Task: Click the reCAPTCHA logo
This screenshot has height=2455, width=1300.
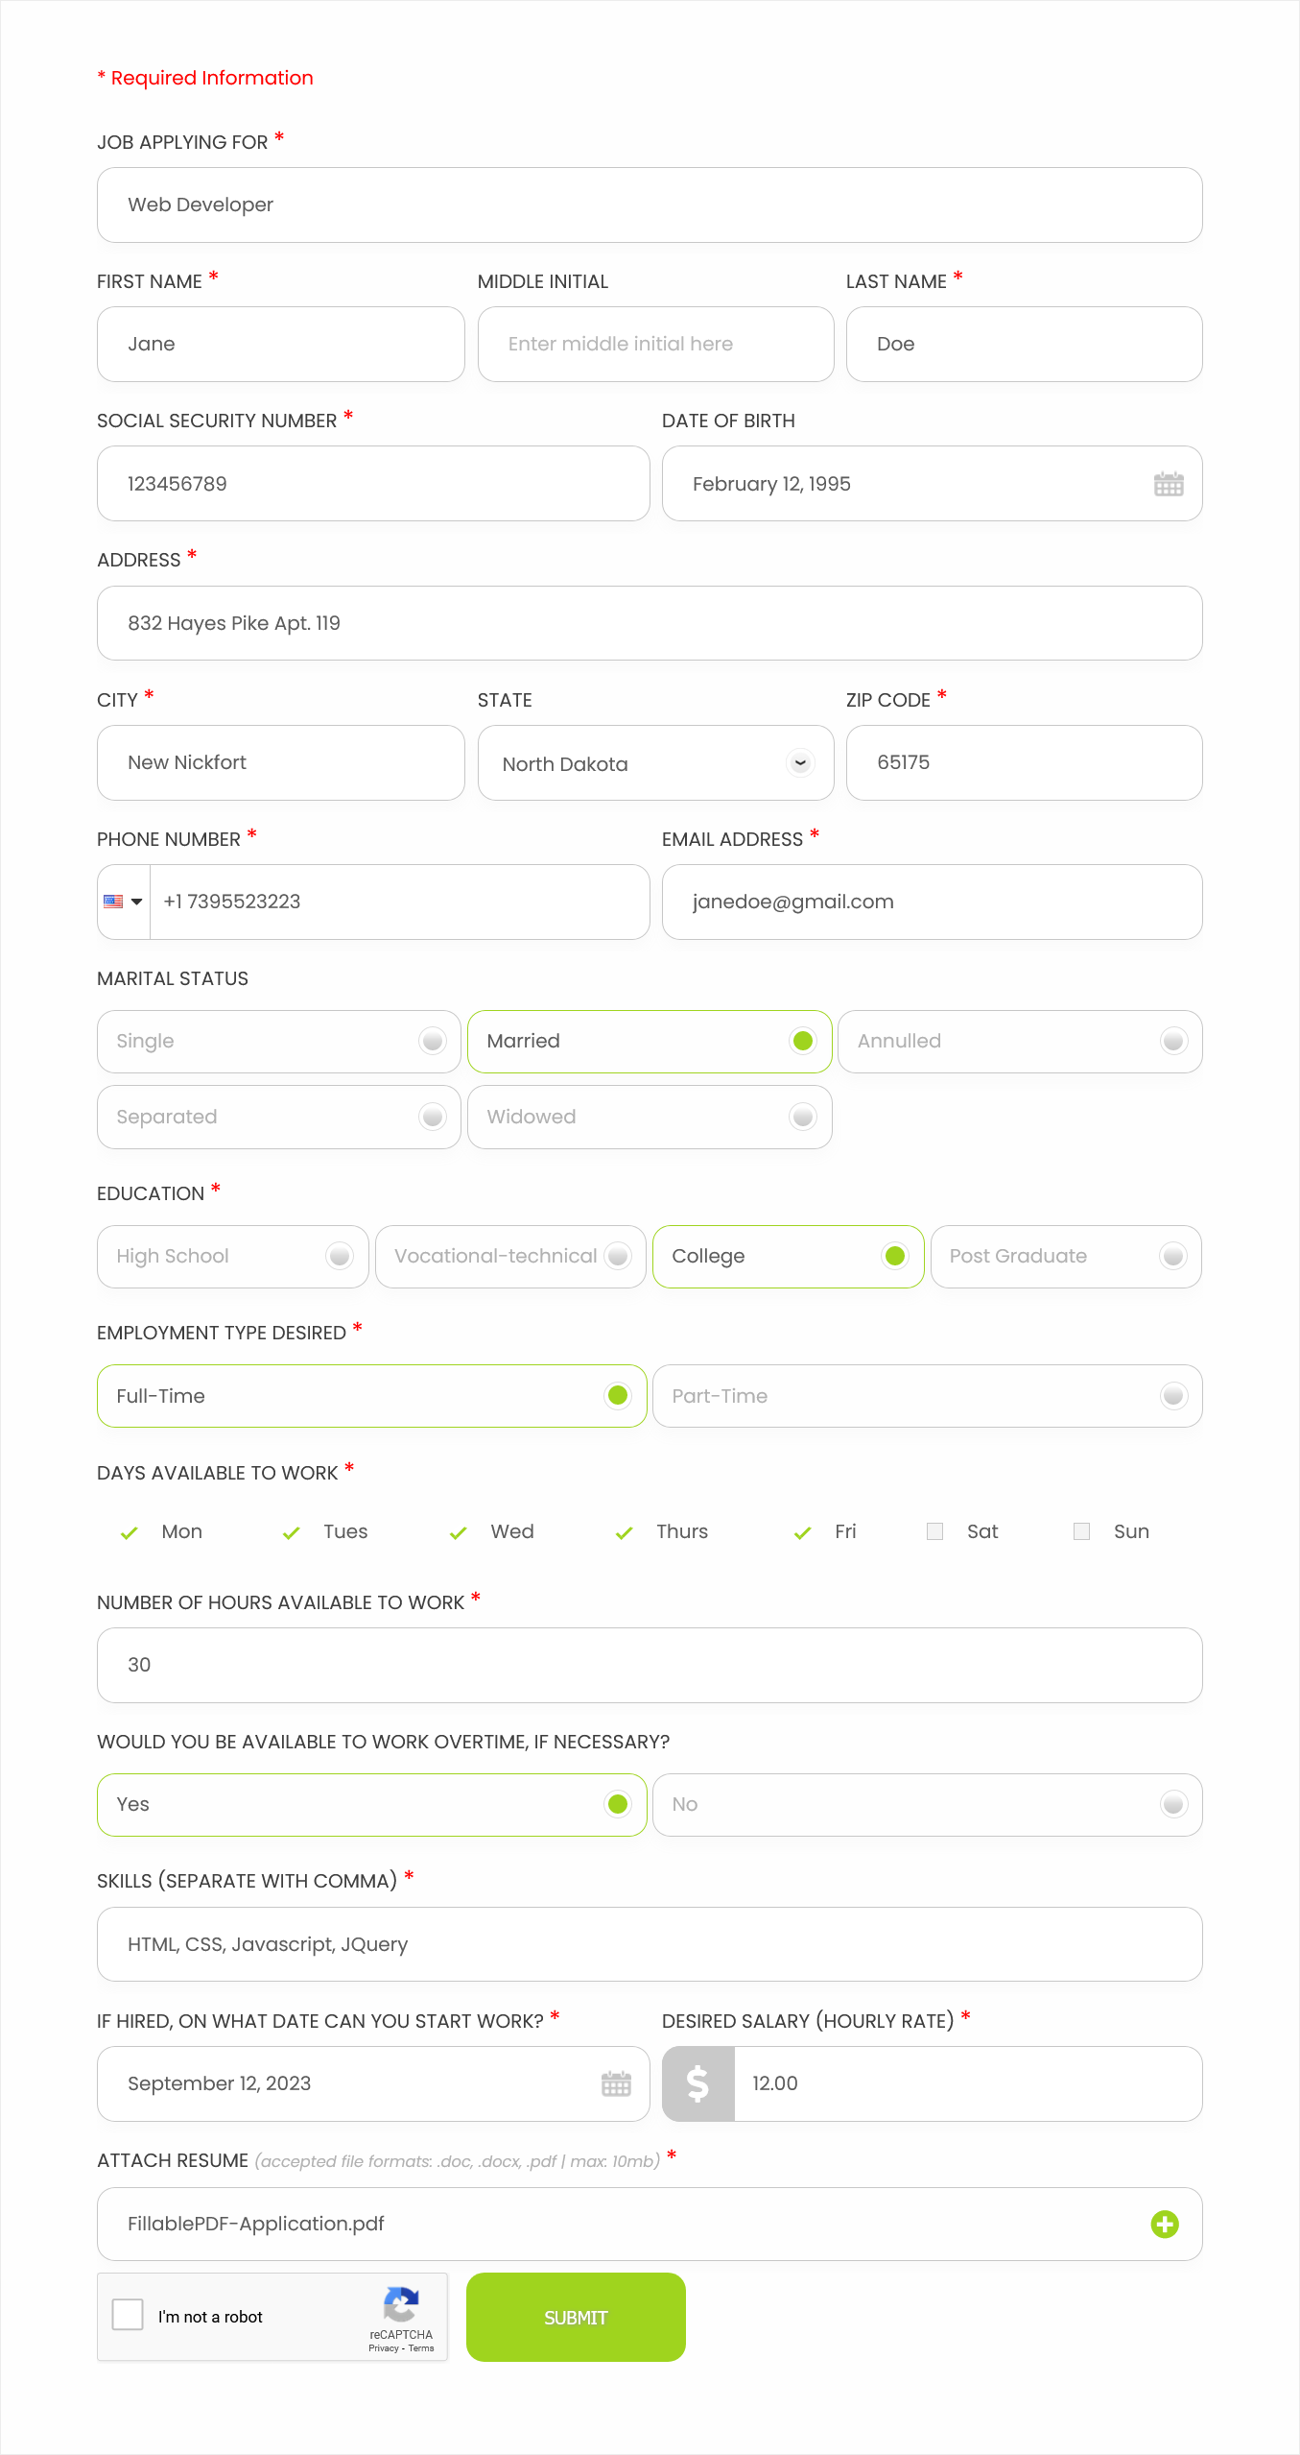Action: pyautogui.click(x=401, y=2305)
